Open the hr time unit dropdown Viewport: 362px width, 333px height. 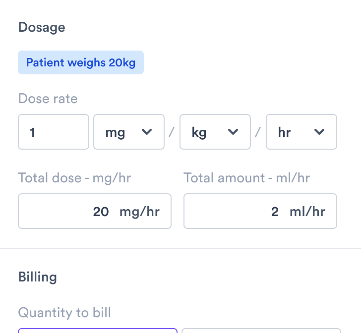[301, 132]
